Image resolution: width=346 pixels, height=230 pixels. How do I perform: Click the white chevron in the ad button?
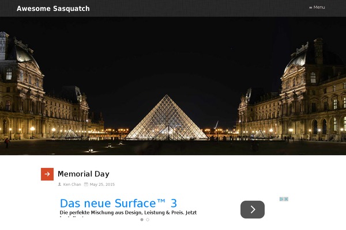pyautogui.click(x=253, y=209)
